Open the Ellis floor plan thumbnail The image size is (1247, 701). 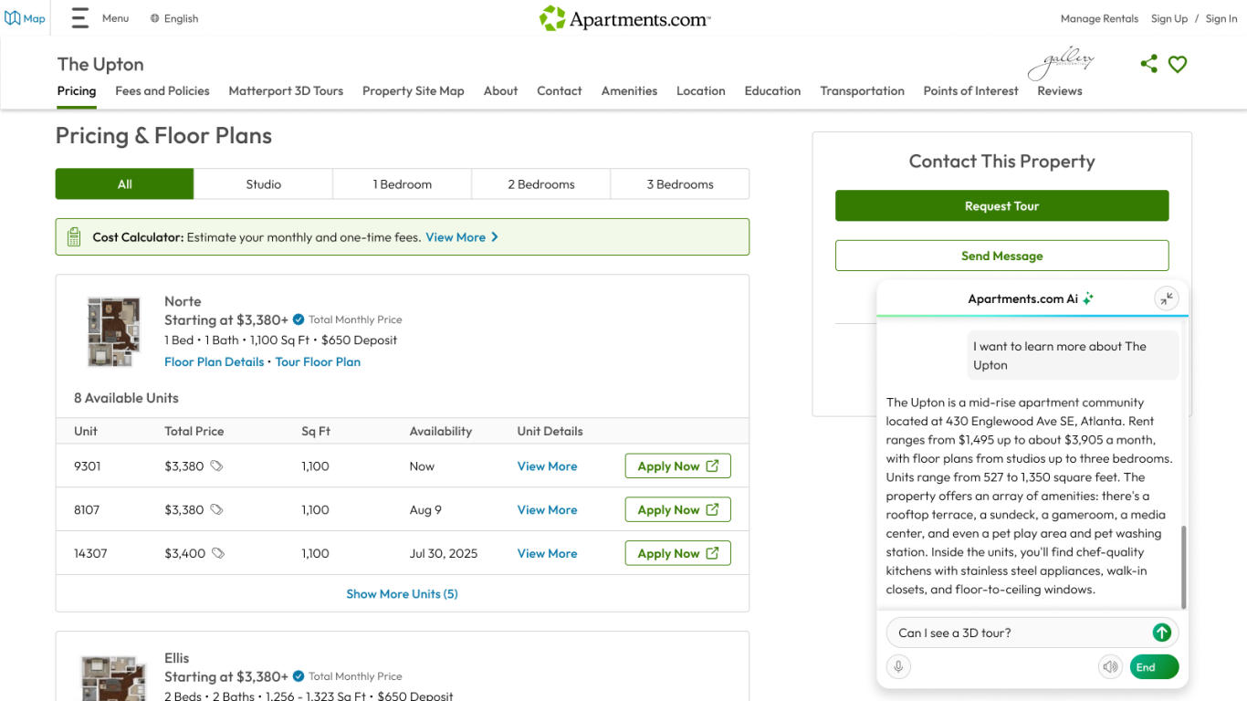[113, 677]
